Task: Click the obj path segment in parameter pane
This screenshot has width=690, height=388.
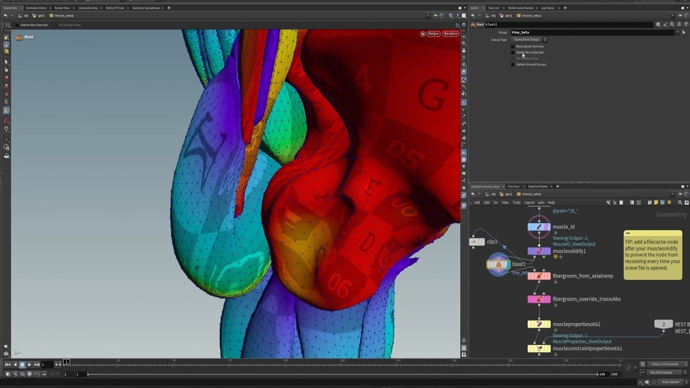Action: (491, 16)
